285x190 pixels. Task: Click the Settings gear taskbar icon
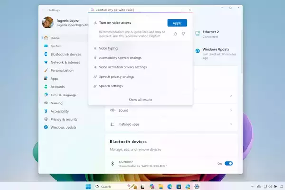tap(197, 187)
